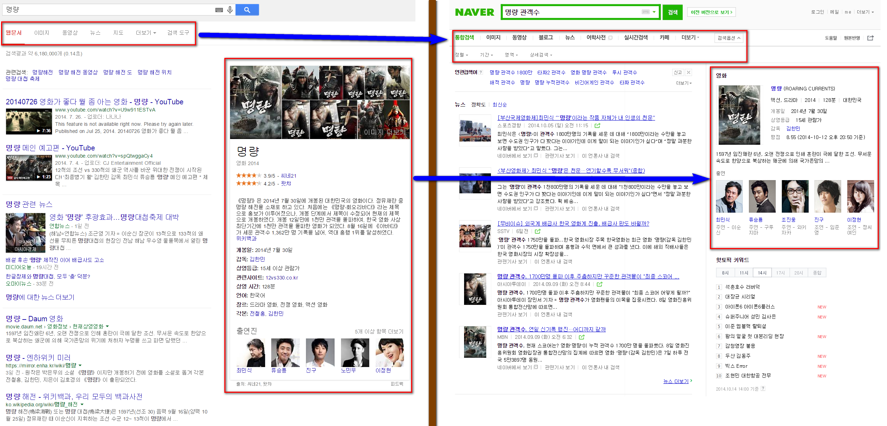Select the 8시 hot topic tab

point(725,273)
